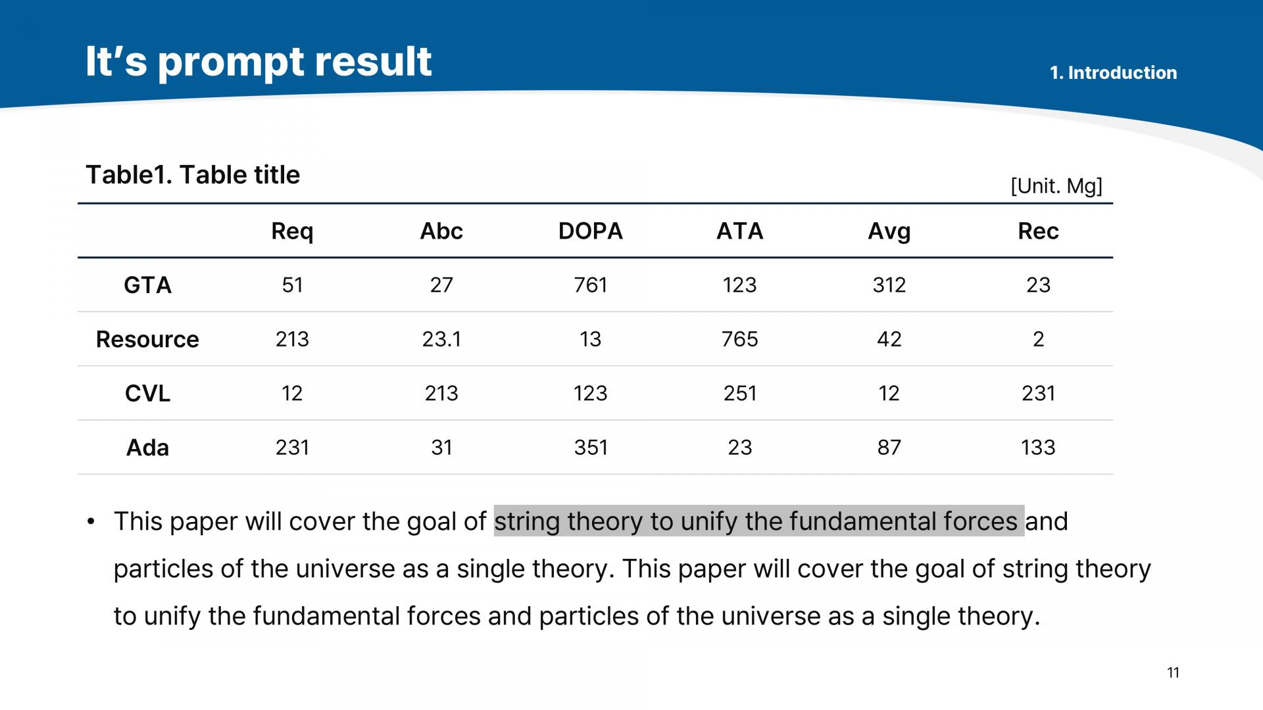Viewport: 1263px width, 710px height.
Task: Select the "Rec" column header
Action: (1038, 231)
